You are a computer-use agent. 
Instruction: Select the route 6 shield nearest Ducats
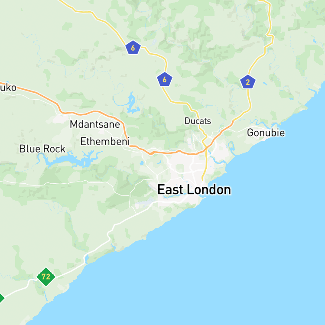pos(165,79)
